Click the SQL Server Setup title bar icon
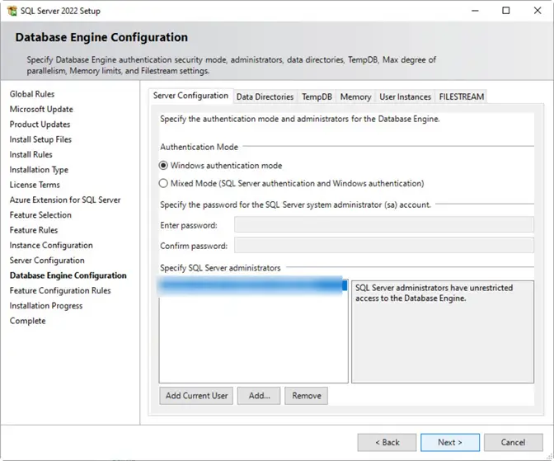The image size is (554, 461). [x=11, y=11]
